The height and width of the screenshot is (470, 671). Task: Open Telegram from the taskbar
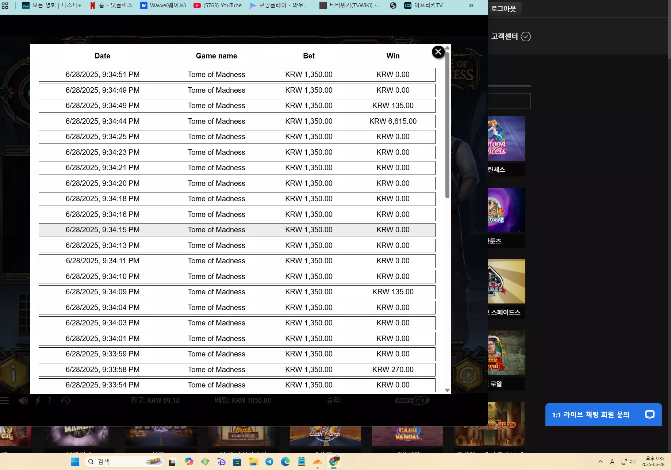(269, 462)
